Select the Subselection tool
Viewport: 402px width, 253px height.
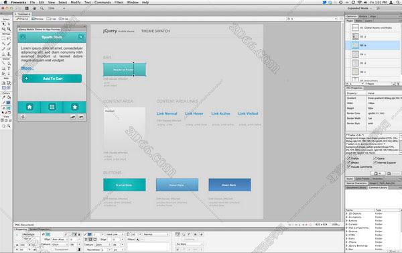click(9, 23)
